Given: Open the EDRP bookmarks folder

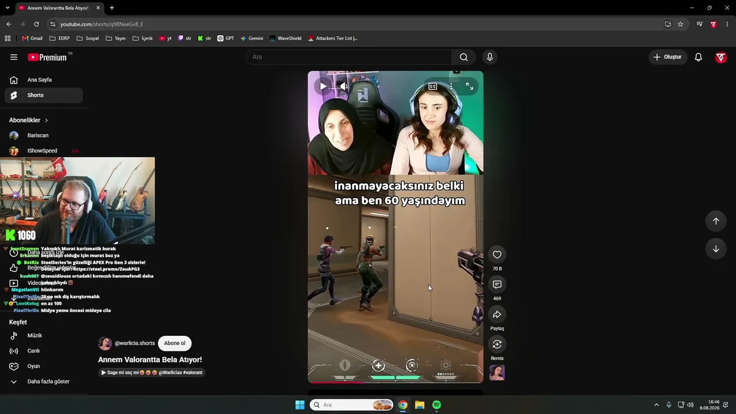Looking at the screenshot, I should click(x=60, y=39).
